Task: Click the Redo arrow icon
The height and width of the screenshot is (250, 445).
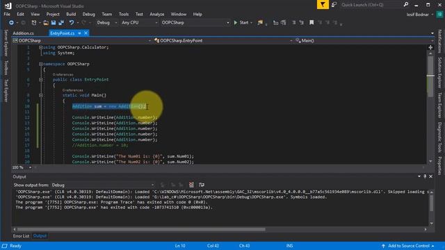Action: 83,22
